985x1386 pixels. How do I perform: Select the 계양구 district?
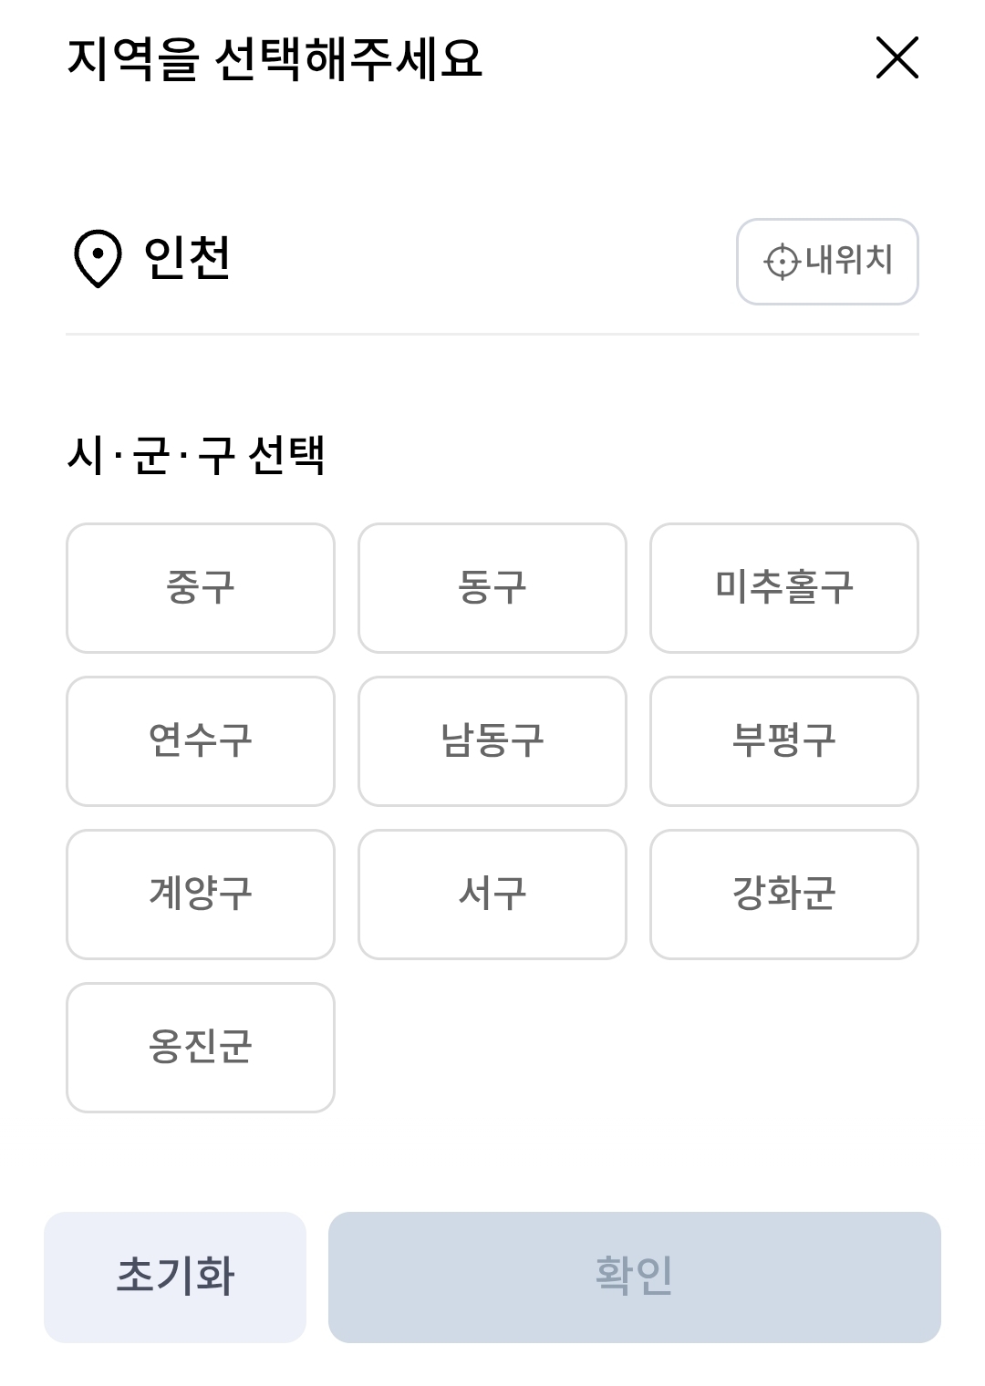pyautogui.click(x=201, y=895)
